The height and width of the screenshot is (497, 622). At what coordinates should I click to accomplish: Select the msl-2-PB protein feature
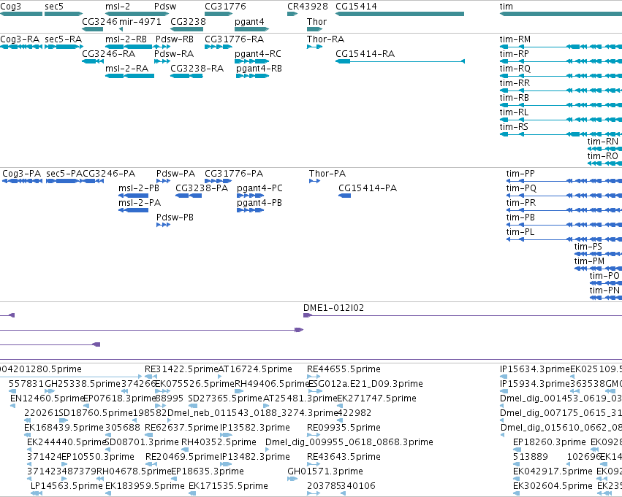coord(133,196)
